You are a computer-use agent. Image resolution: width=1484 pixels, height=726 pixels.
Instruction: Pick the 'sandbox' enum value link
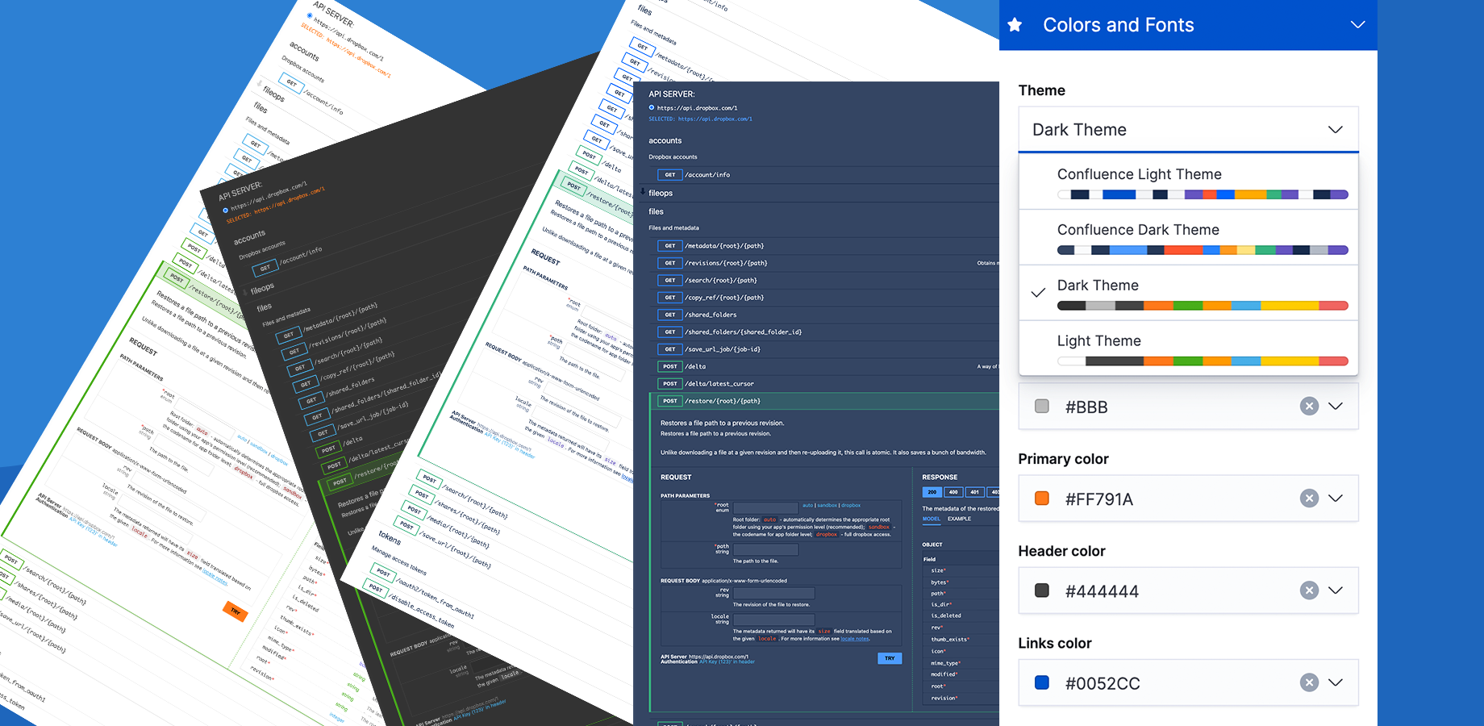click(x=827, y=506)
